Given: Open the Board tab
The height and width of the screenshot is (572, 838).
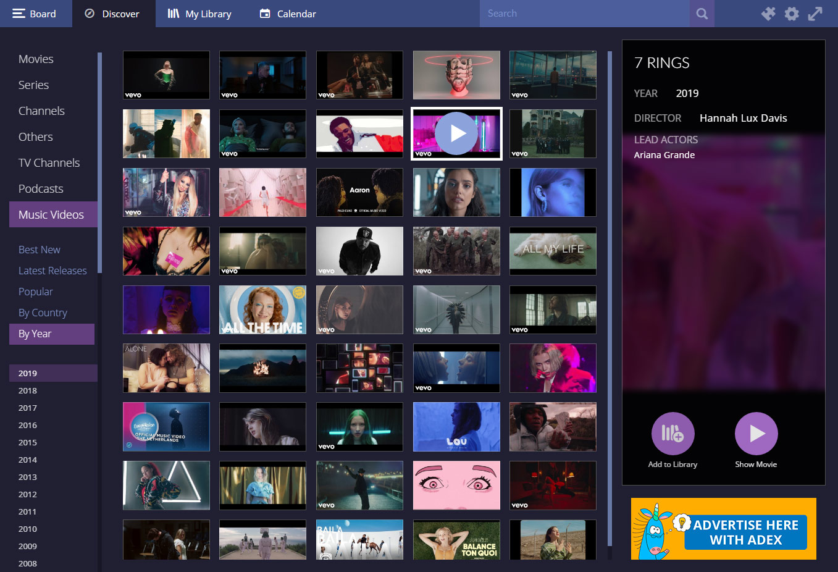Looking at the screenshot, I should click(x=36, y=14).
